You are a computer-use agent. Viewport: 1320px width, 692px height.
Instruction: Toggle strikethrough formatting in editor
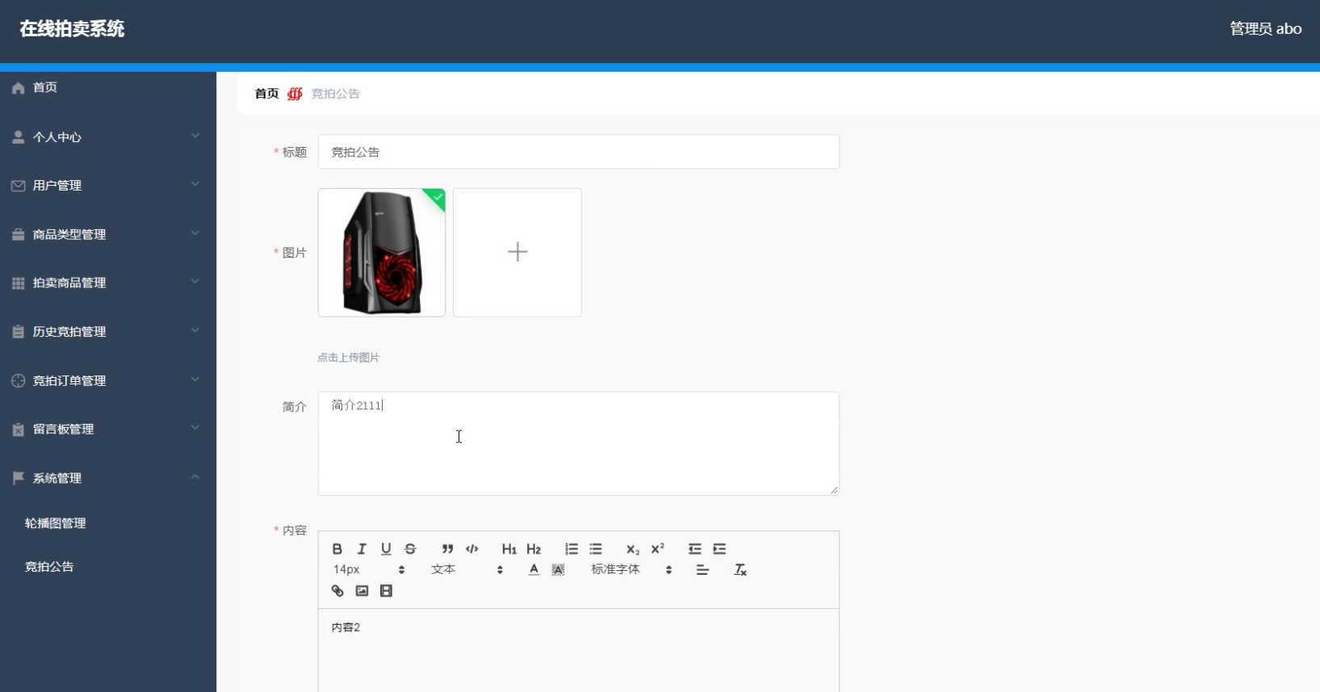tap(410, 549)
